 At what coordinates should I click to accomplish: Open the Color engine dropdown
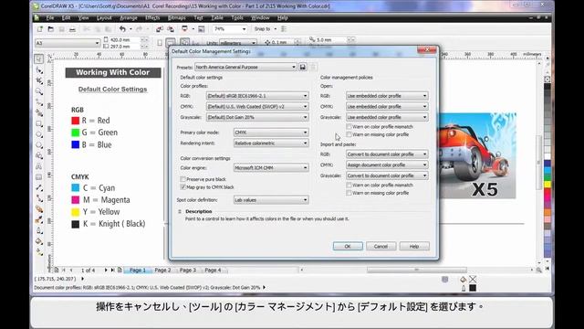tap(271, 168)
